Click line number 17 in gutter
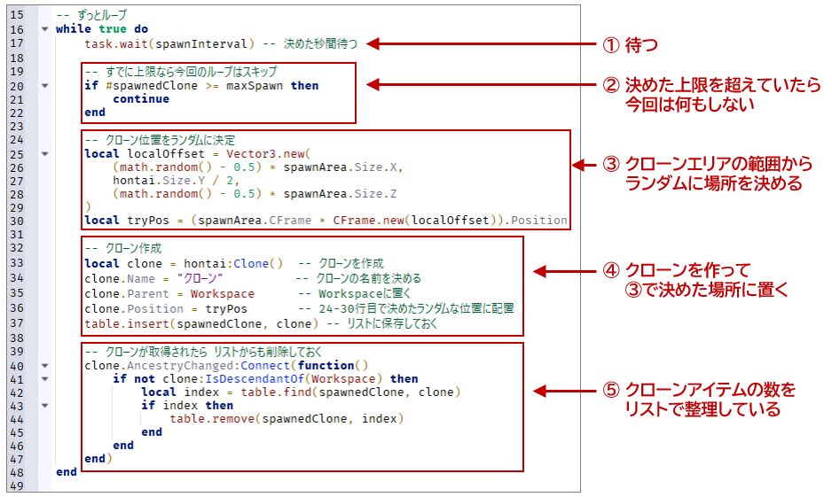 17,43
